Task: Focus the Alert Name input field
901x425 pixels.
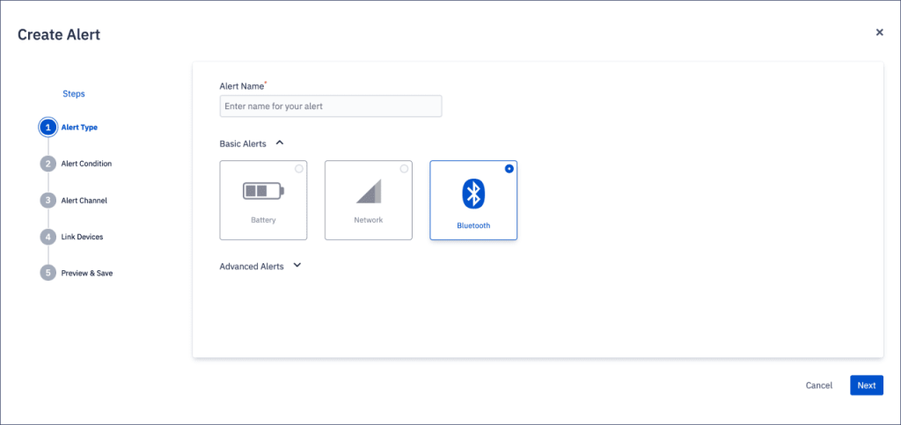Action: click(330, 106)
